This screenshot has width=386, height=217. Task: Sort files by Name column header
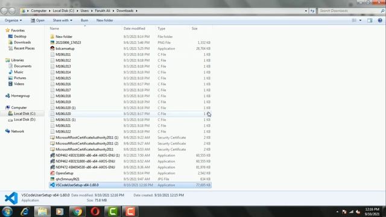coord(54,28)
